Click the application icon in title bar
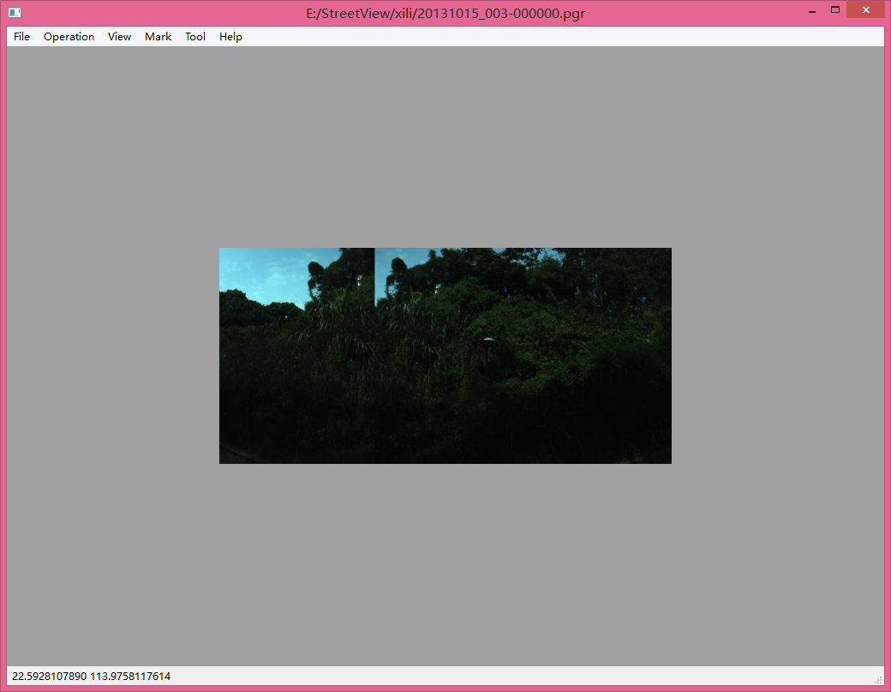The height and width of the screenshot is (692, 891). point(15,13)
